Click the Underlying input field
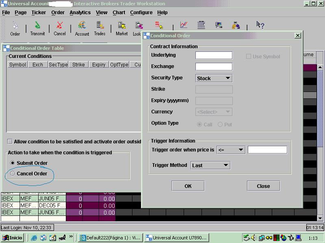 coord(214,55)
